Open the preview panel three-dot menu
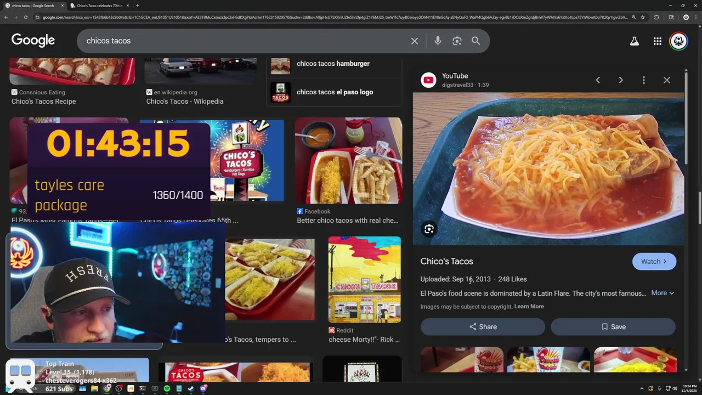Screen dimensions: 702x395 point(644,80)
